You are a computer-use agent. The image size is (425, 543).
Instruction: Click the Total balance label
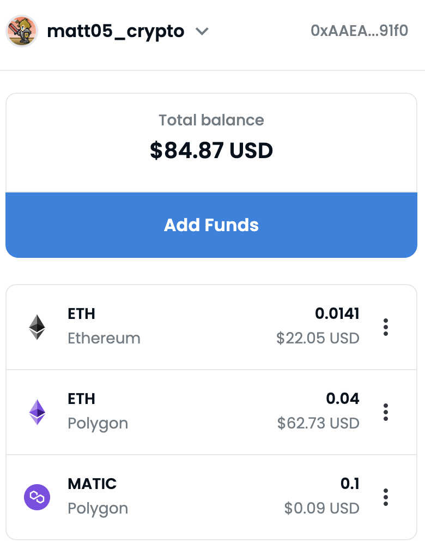click(x=211, y=120)
